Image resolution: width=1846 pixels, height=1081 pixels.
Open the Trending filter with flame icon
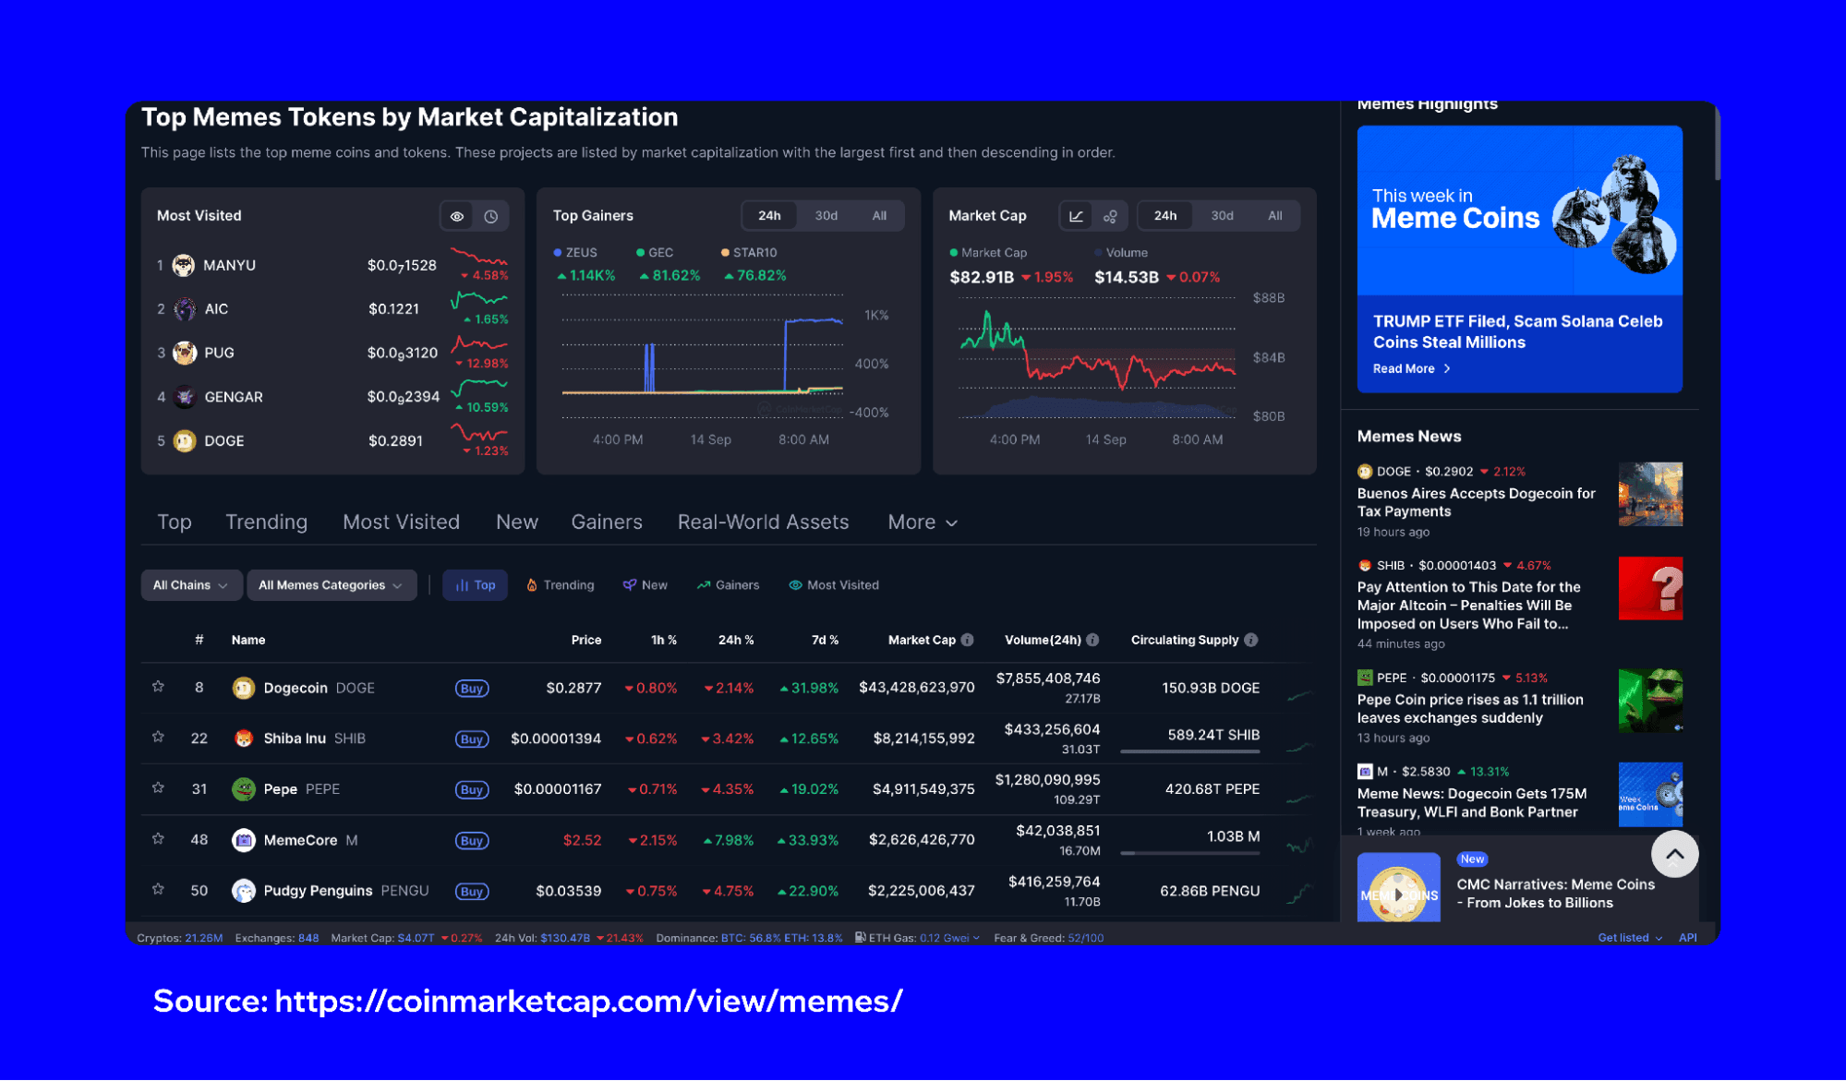pos(560,584)
